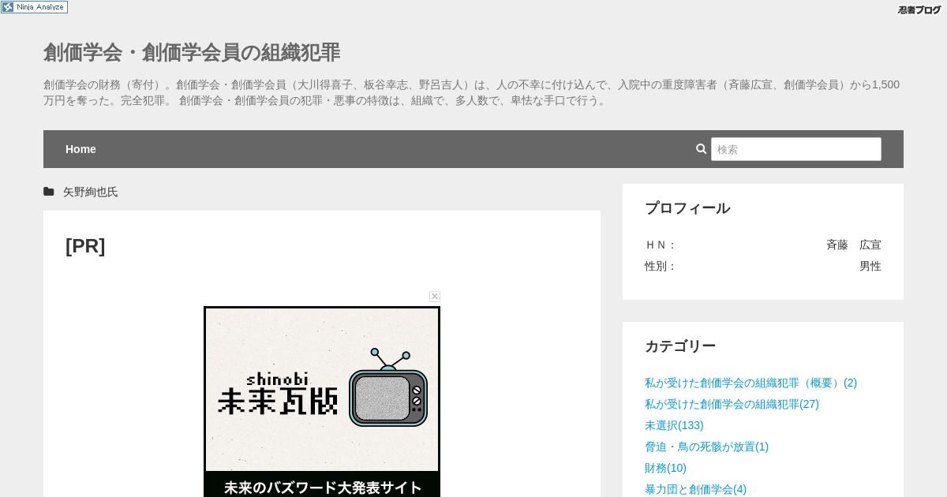Open category 脅迫・鳥の死骸が放置(1)

pos(706,447)
